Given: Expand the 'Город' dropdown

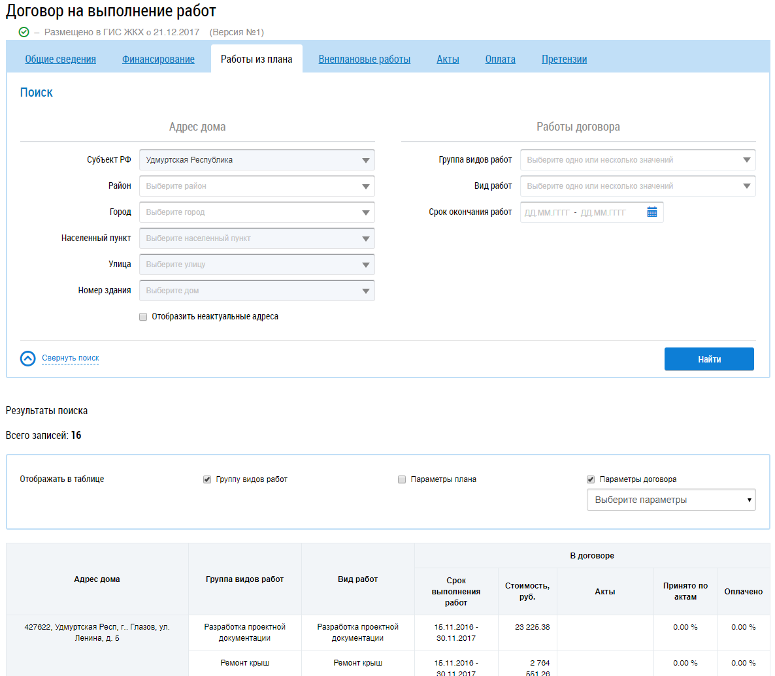Looking at the screenshot, I should [257, 212].
